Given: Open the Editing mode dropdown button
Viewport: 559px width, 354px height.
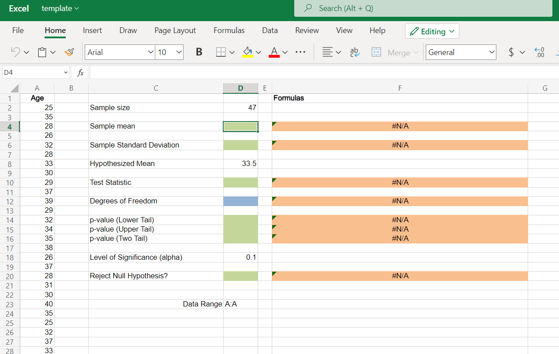Looking at the screenshot, I should tap(432, 31).
